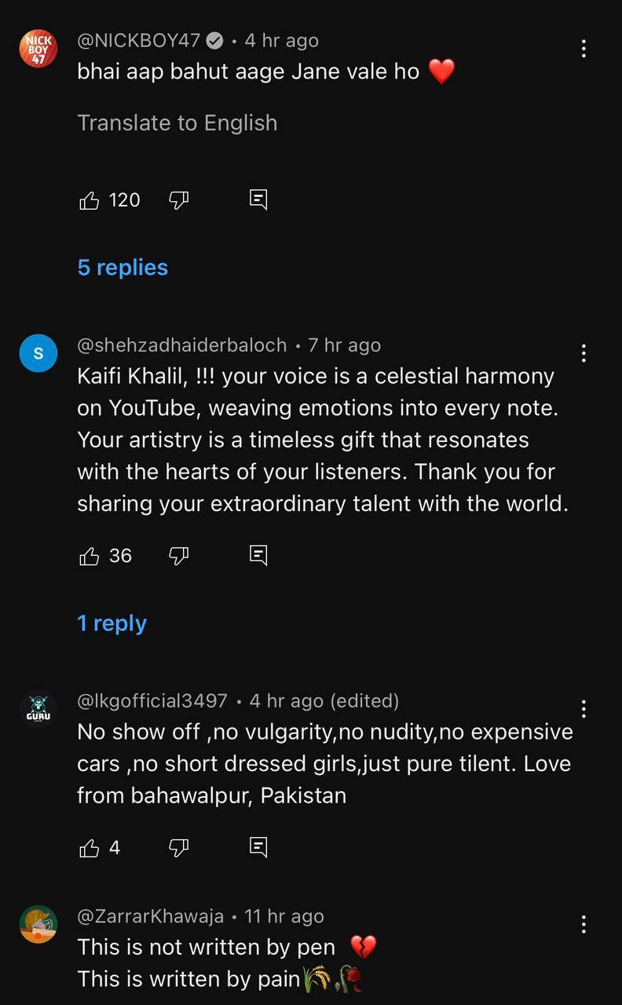Reply to the NICKBOY47 comment
622x1005 pixels.
(x=258, y=199)
